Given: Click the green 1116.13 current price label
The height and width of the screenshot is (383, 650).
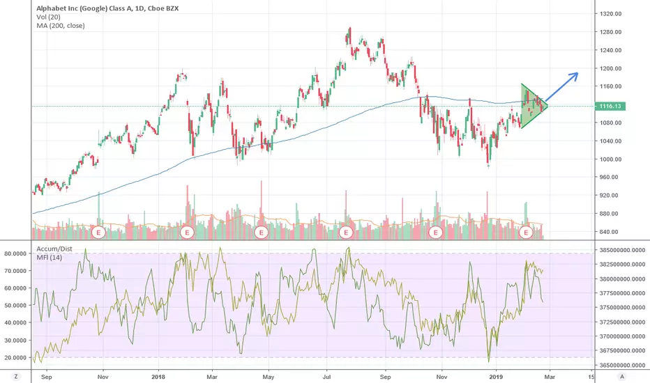Looking at the screenshot, I should point(610,107).
